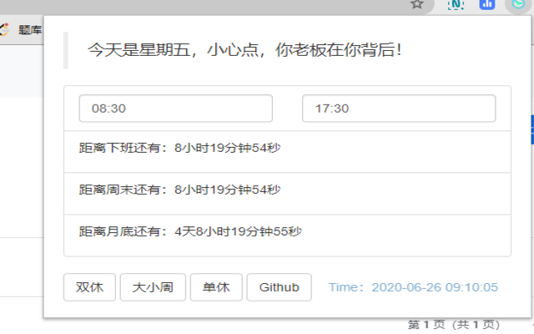
Task: Select the 双休 schedule button
Action: pyautogui.click(x=89, y=287)
